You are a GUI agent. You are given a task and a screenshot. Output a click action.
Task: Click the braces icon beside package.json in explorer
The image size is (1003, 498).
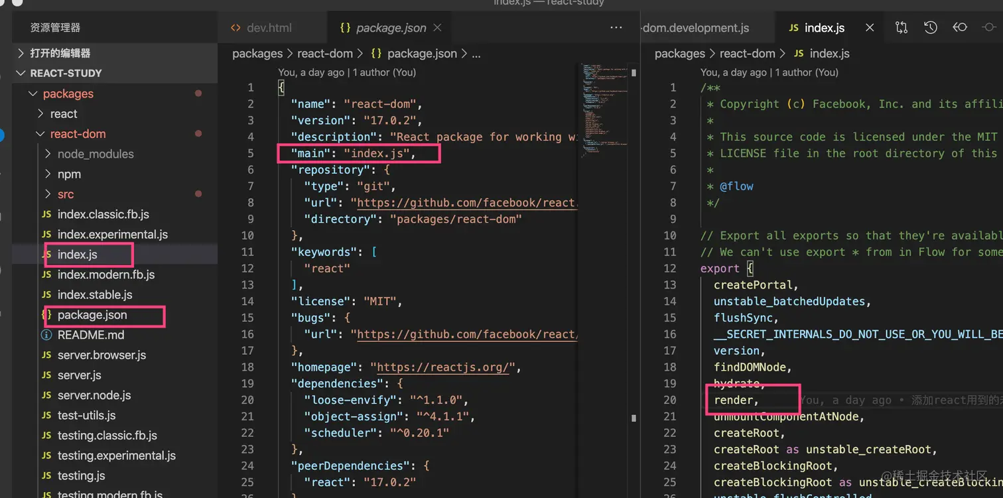[x=46, y=315]
